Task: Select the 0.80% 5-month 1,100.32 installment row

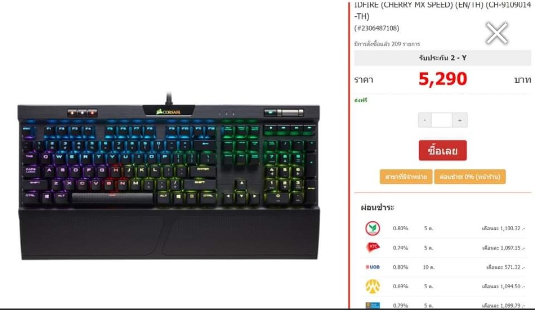Action: click(442, 228)
